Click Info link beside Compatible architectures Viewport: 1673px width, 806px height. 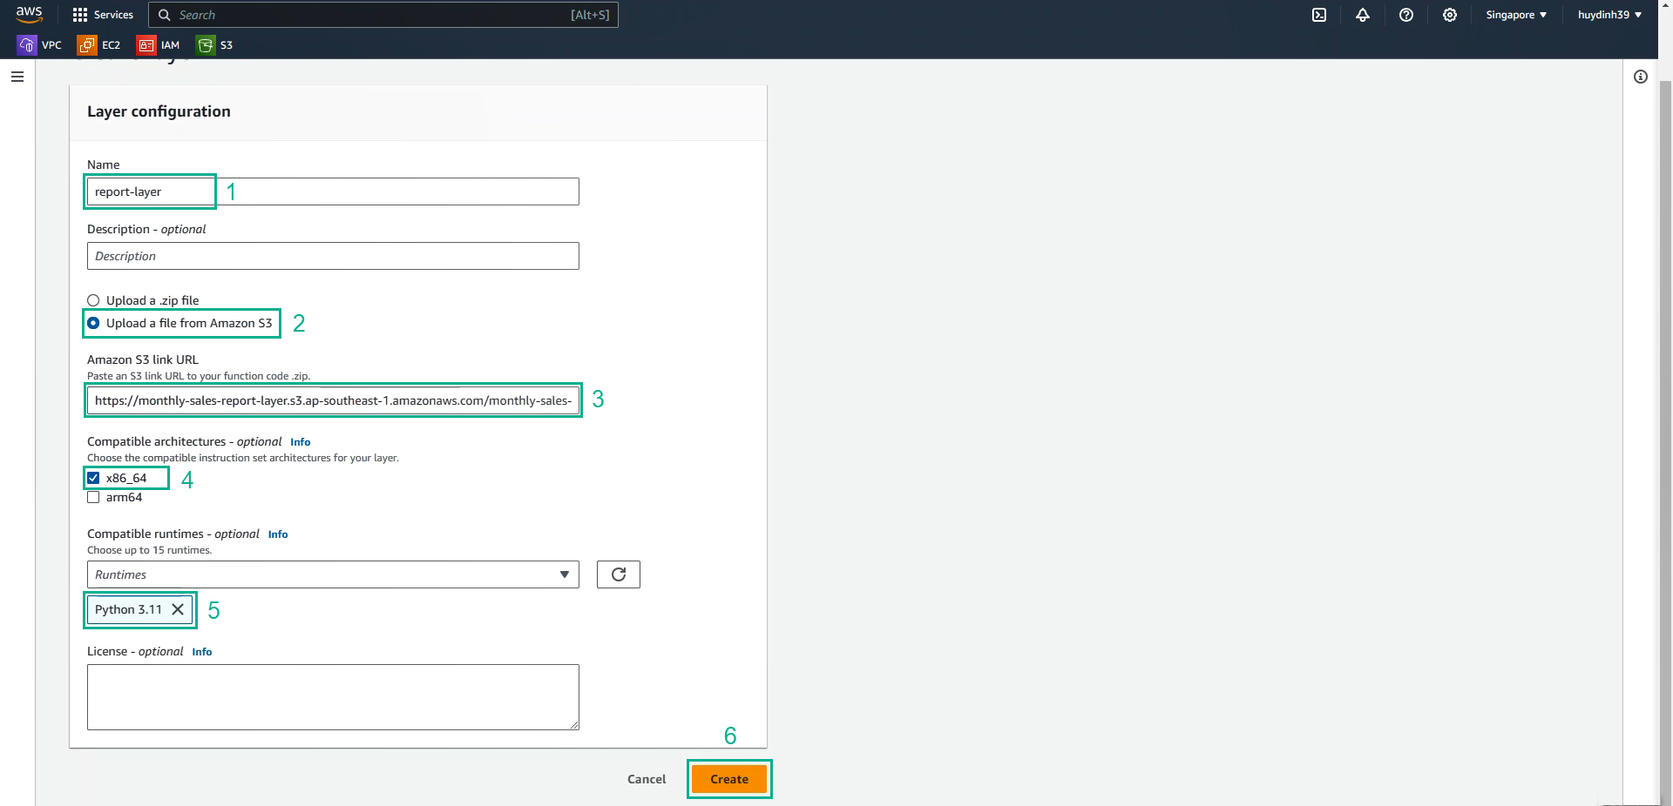[301, 442]
